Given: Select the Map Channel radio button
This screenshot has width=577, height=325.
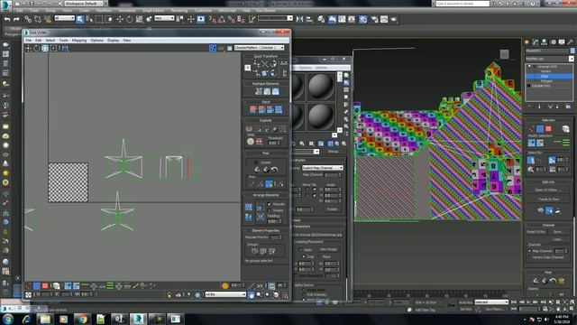Looking at the screenshot, I should pos(529,251).
